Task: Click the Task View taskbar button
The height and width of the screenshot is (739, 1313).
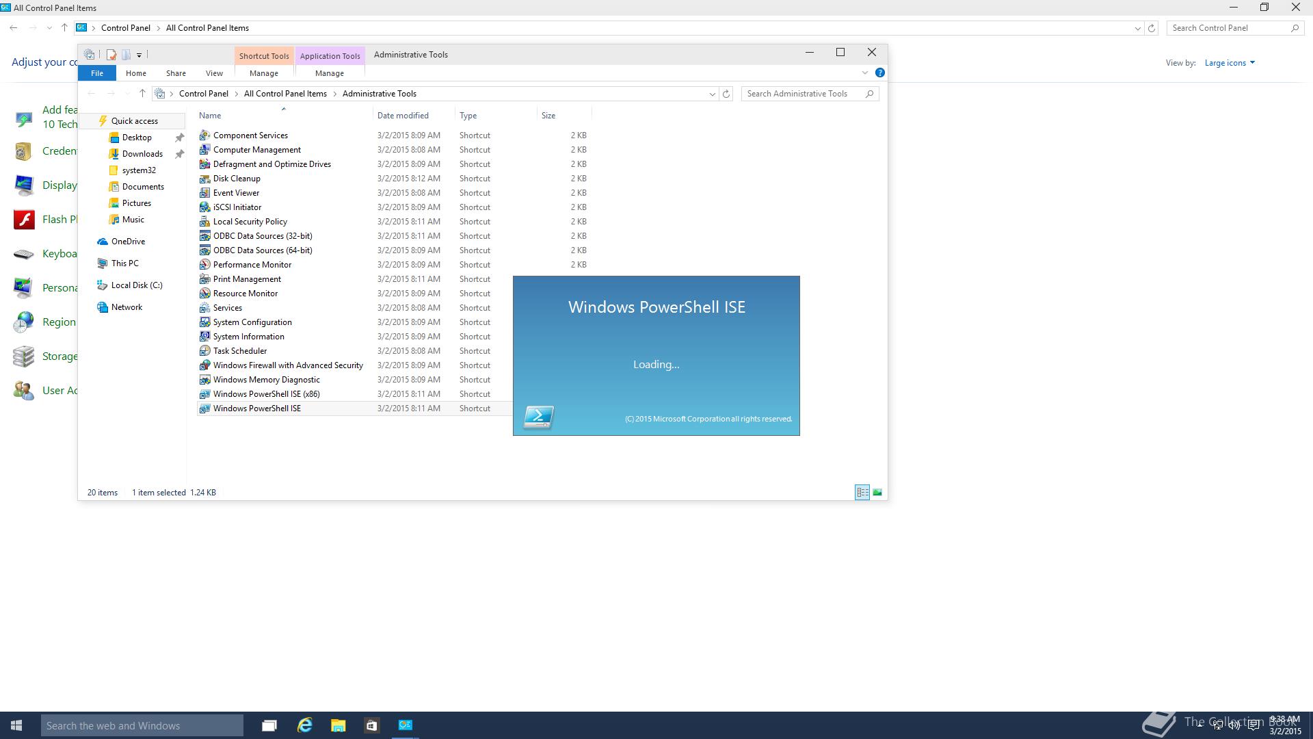Action: [x=269, y=725]
